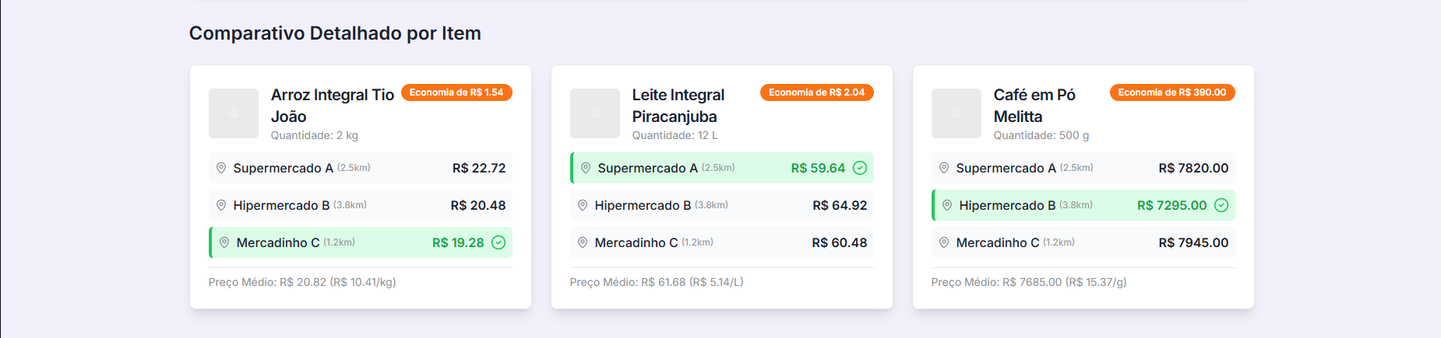The image size is (1441, 338).
Task: Select the Supermercado A R$ 7820.00 row
Action: (1083, 168)
